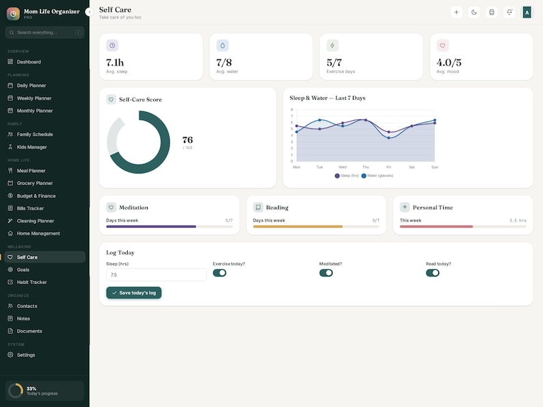This screenshot has height=407, width=543.
Task: Click the plus add button in header
Action: click(x=456, y=12)
